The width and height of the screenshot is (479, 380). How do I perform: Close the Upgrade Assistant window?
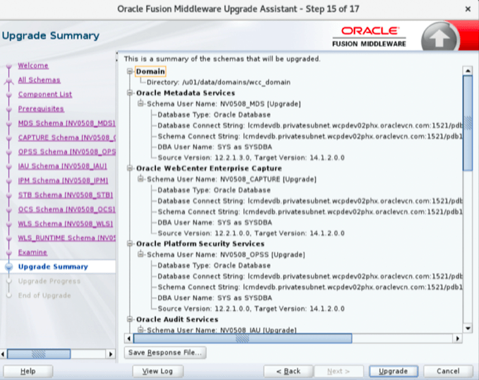(x=467, y=9)
